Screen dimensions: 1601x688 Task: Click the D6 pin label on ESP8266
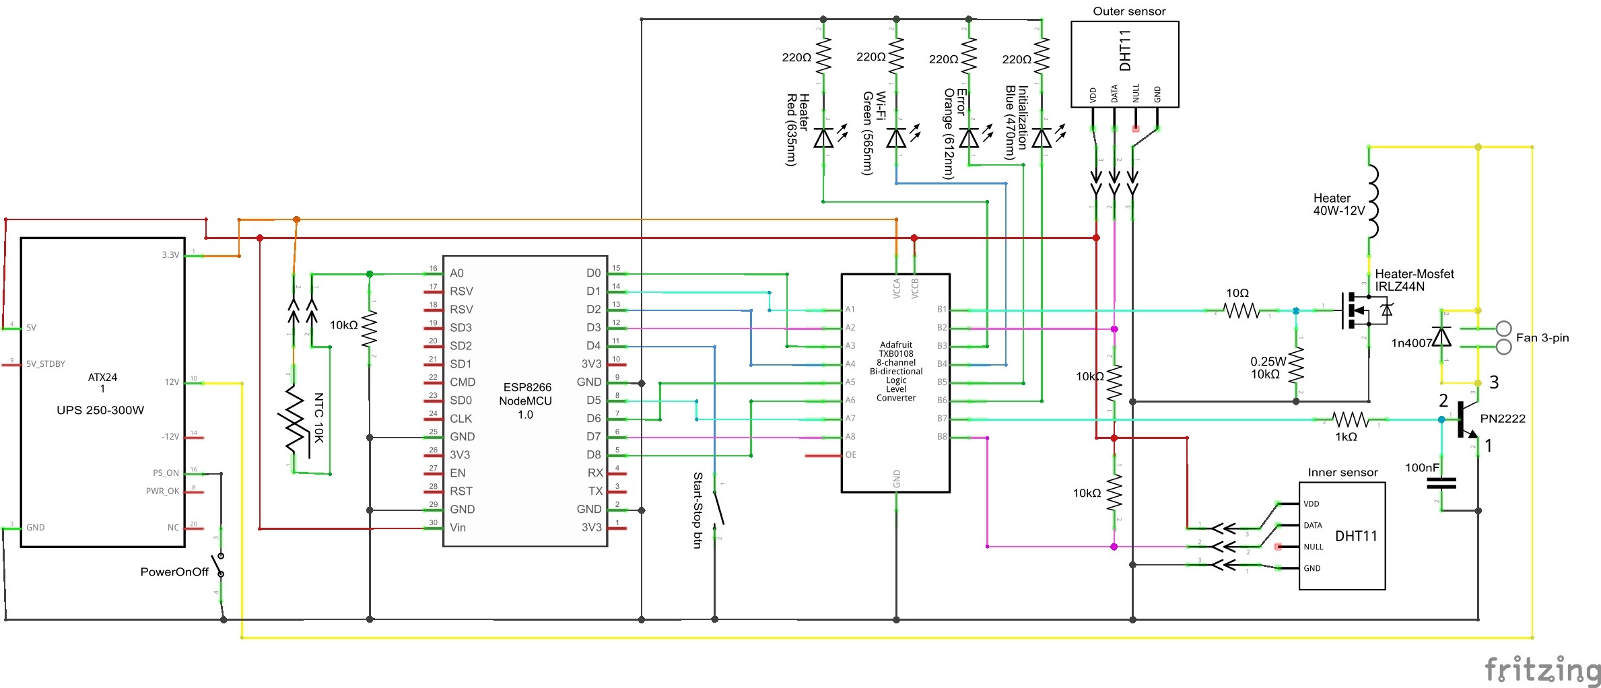[x=593, y=418]
